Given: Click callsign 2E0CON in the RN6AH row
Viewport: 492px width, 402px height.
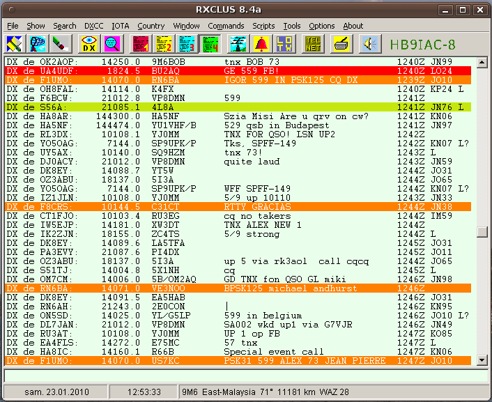Looking at the screenshot, I should 168,307.
